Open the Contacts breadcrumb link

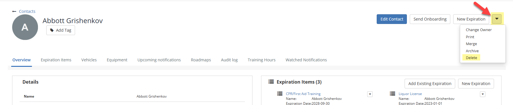pos(27,11)
